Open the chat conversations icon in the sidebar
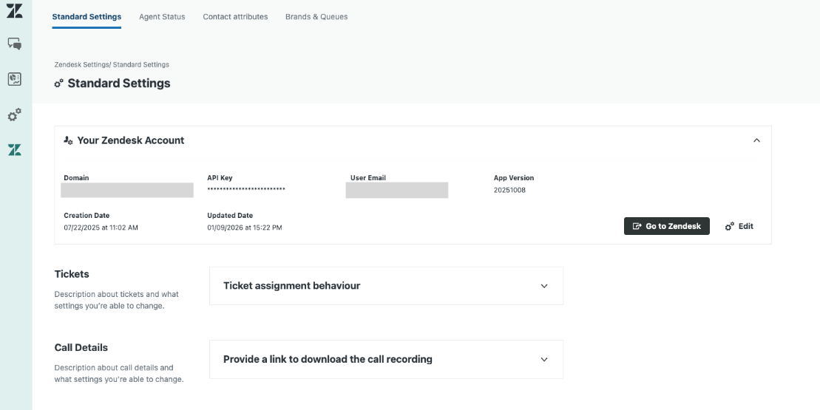Screen dimensions: 820x410 pos(15,44)
